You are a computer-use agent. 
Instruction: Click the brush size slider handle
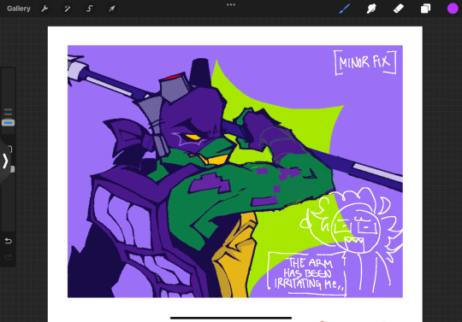coord(8,122)
